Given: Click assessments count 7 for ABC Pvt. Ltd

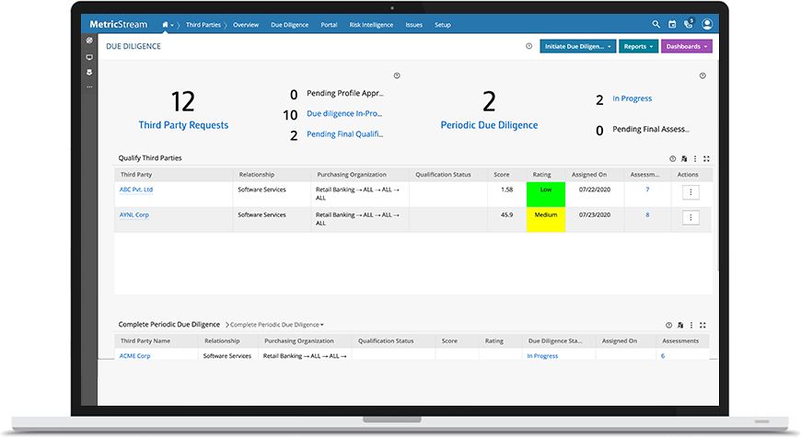Looking at the screenshot, I should pyautogui.click(x=647, y=190).
